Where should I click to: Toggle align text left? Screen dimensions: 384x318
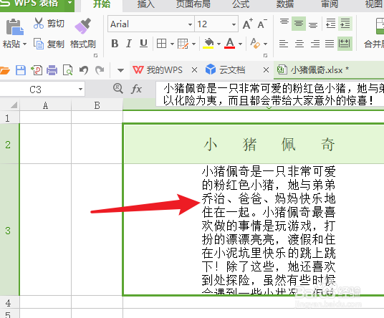coord(284,44)
